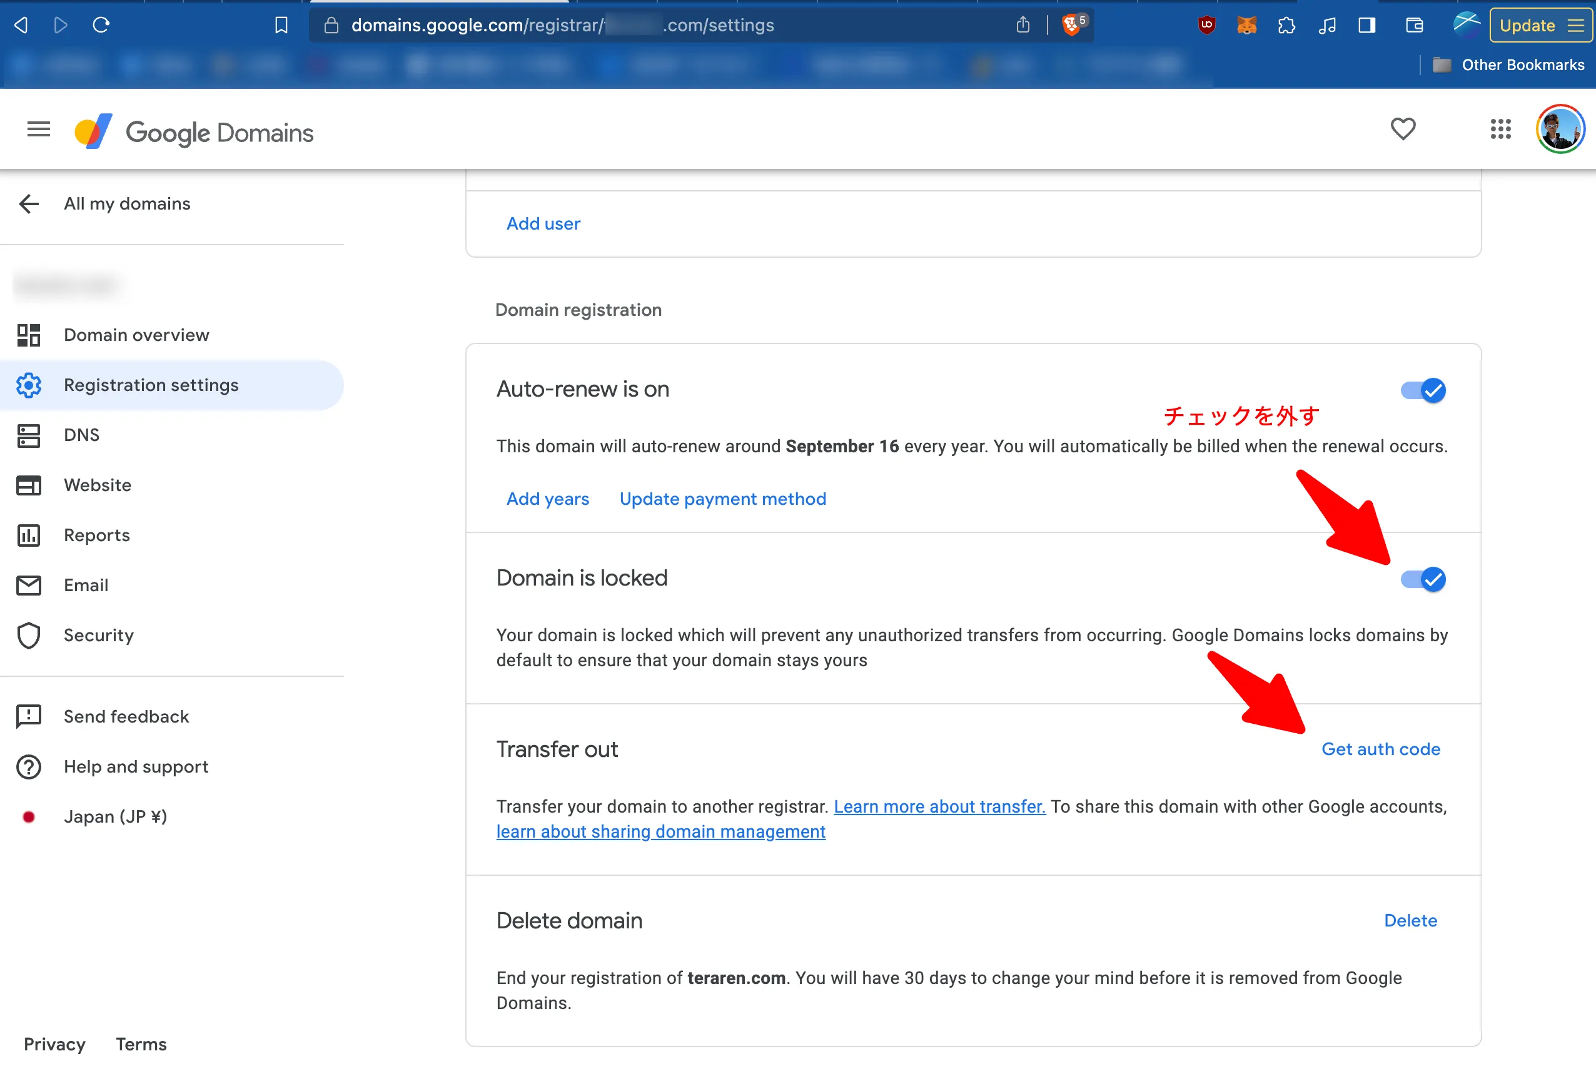Open the hamburger main menu

(38, 129)
